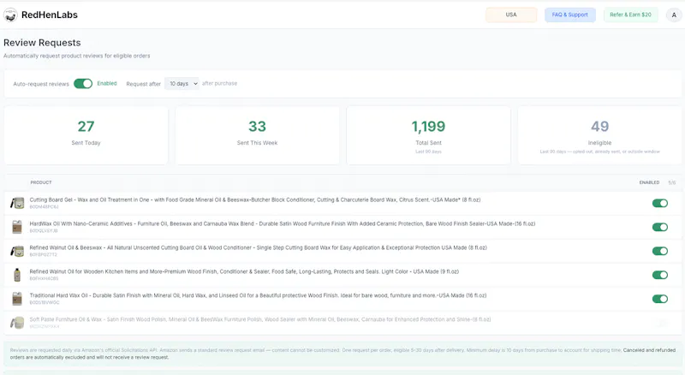Viewport: 685px width, 375px height.
Task: Enable reviews for Soft Paste Furniture Oil
Action: (659, 323)
